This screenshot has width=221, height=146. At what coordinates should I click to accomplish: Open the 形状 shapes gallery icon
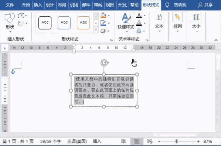pyautogui.click(x=10, y=18)
